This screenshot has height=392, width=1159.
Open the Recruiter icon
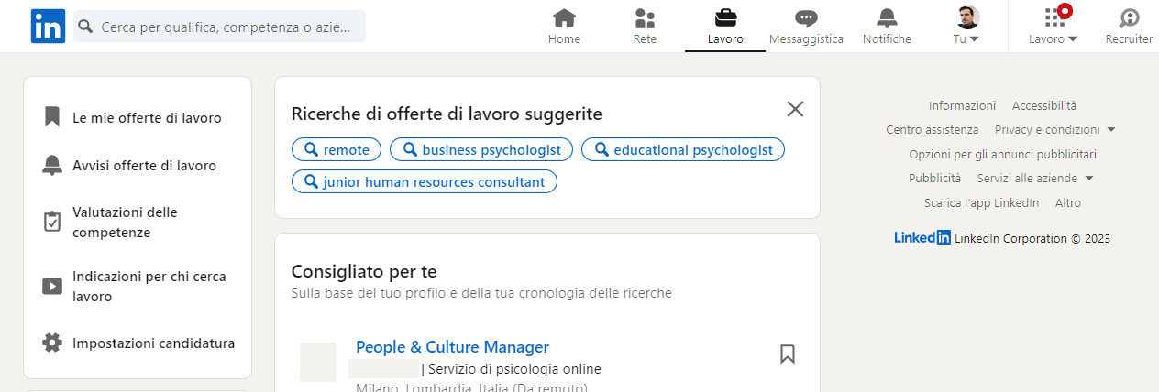(1129, 18)
